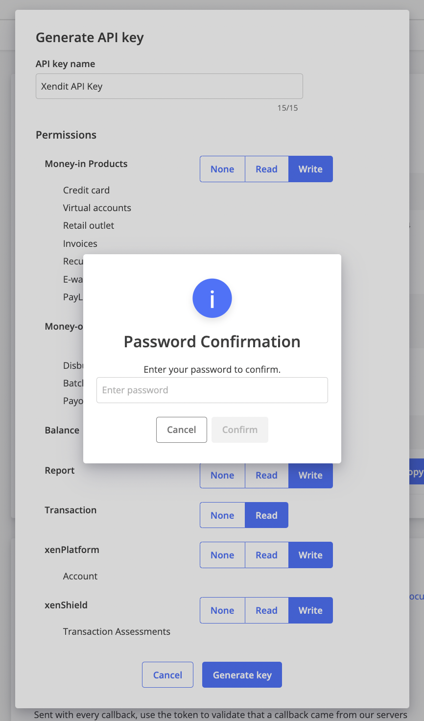This screenshot has width=424, height=721.
Task: Click the Generate key button
Action: tap(242, 675)
